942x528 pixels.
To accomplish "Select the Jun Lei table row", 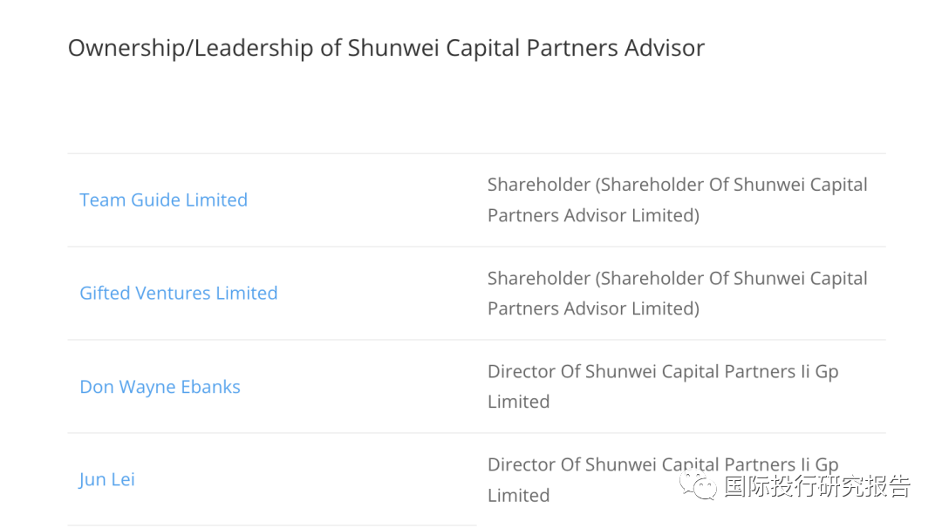I will click(x=476, y=479).
